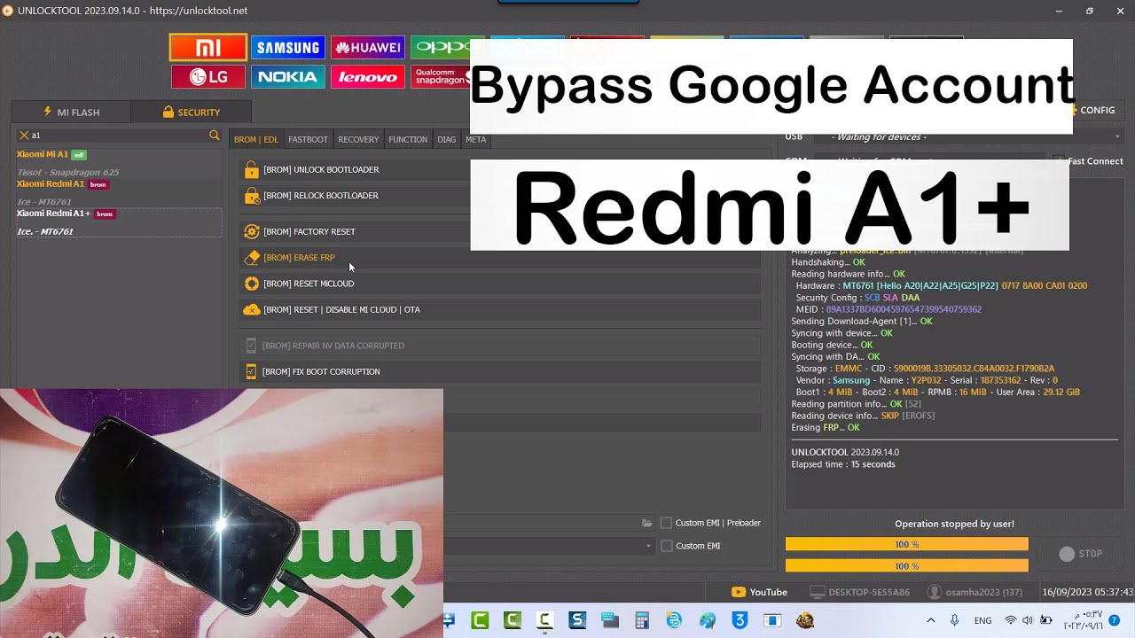Clear the search box with the X icon

coord(22,135)
